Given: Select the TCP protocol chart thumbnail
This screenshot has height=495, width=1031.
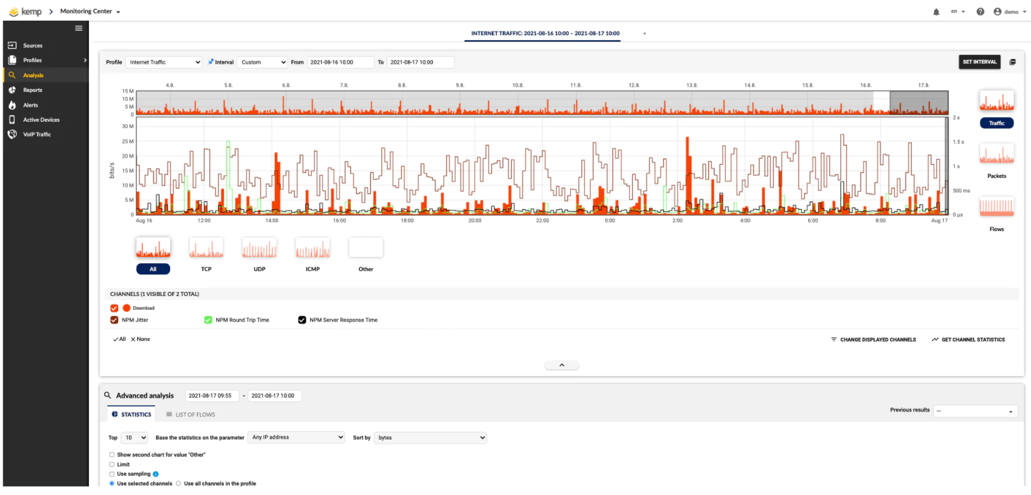Looking at the screenshot, I should point(206,248).
